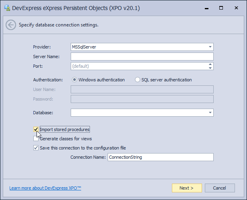Go back using the circular arrow icon
This screenshot has width=247, height=200.
point(11,25)
